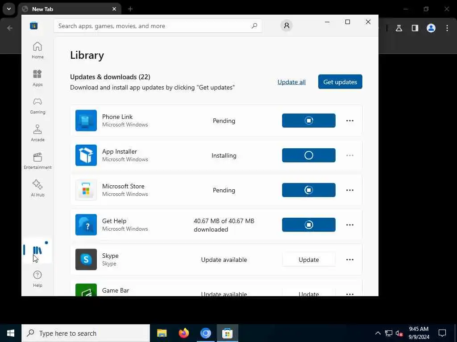Update the Skype app
Image resolution: width=457 pixels, height=342 pixels.
[x=309, y=260]
